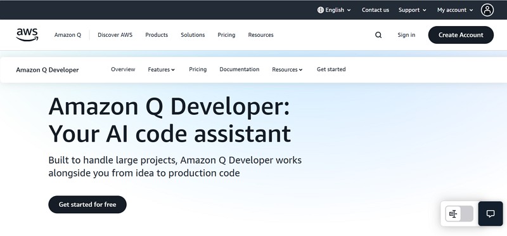Open the Resources item in the main navigation

click(x=260, y=35)
